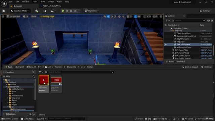
Task: Select the Scale tool in viewport
Action: pos(115,16)
